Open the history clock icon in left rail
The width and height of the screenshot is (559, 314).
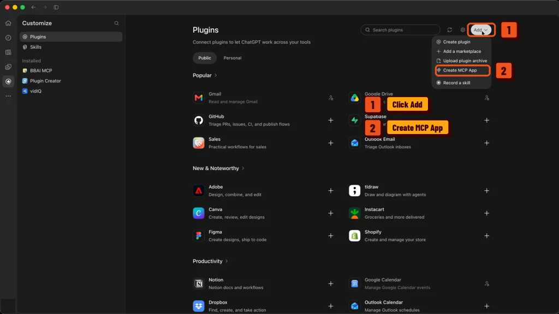tap(8, 38)
